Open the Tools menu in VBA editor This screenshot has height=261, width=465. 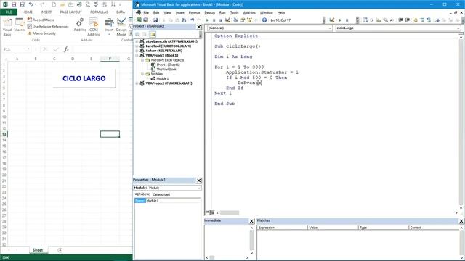(x=234, y=13)
